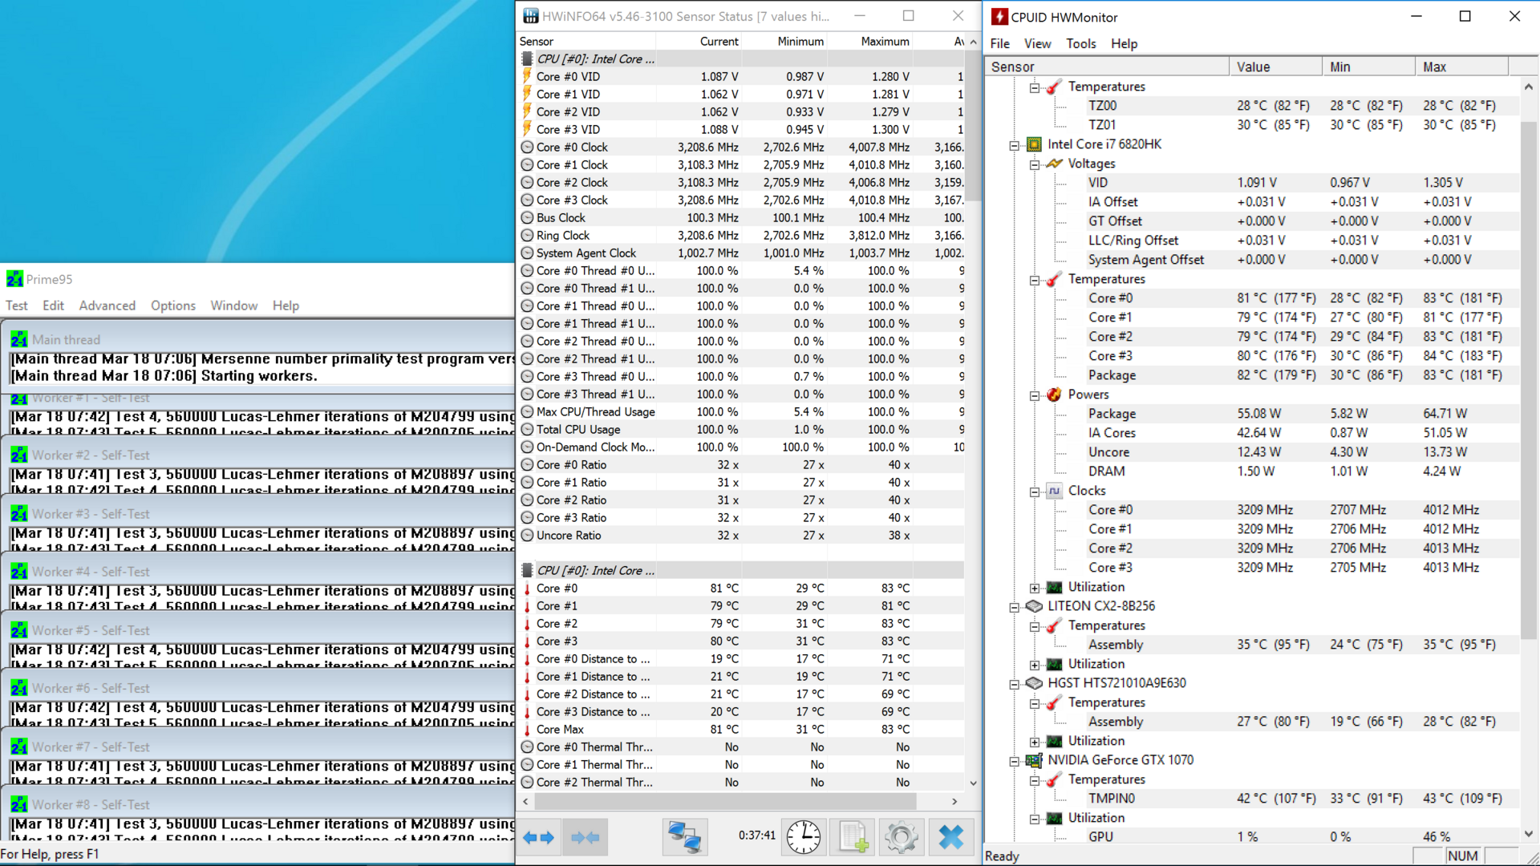This screenshot has height=866, width=1540.
Task: Click HWiNFO collapse-arrows toolbar icon
Action: coord(585,837)
